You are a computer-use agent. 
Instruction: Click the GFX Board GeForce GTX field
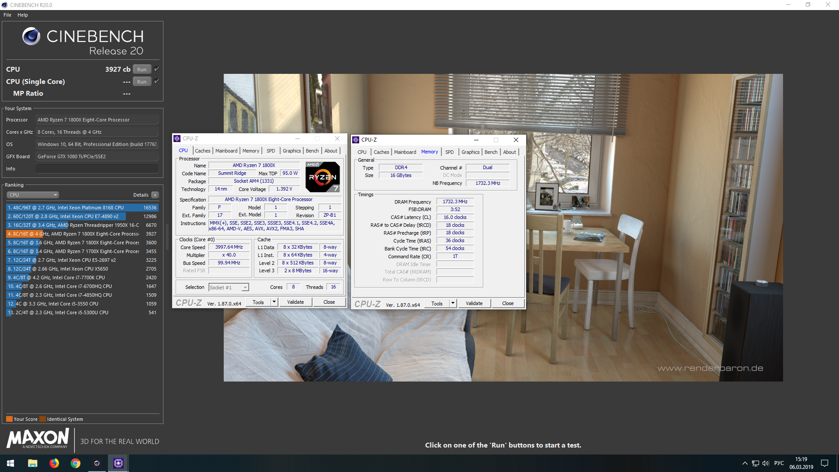(x=97, y=156)
